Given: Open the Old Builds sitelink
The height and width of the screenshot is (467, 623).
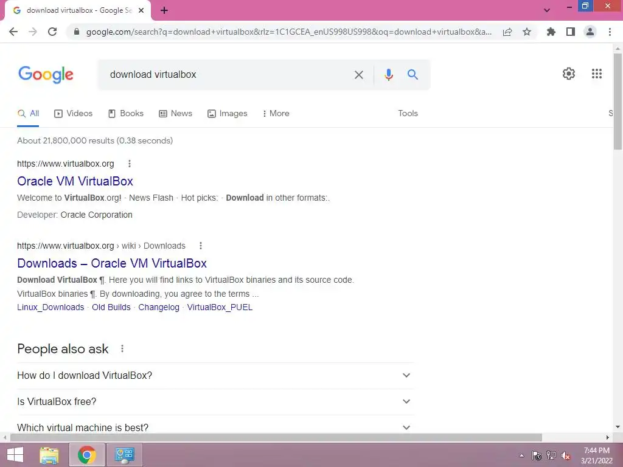Looking at the screenshot, I should pos(111,307).
